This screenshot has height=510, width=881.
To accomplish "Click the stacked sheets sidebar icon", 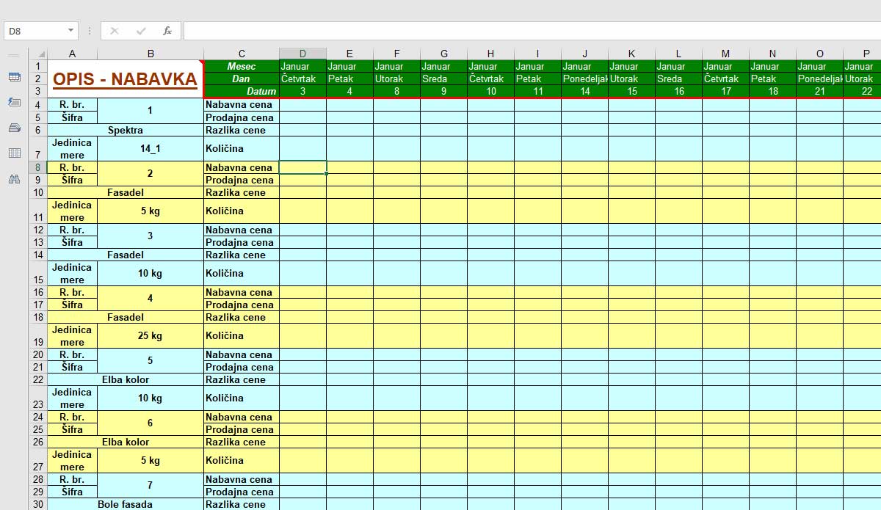I will [x=14, y=128].
